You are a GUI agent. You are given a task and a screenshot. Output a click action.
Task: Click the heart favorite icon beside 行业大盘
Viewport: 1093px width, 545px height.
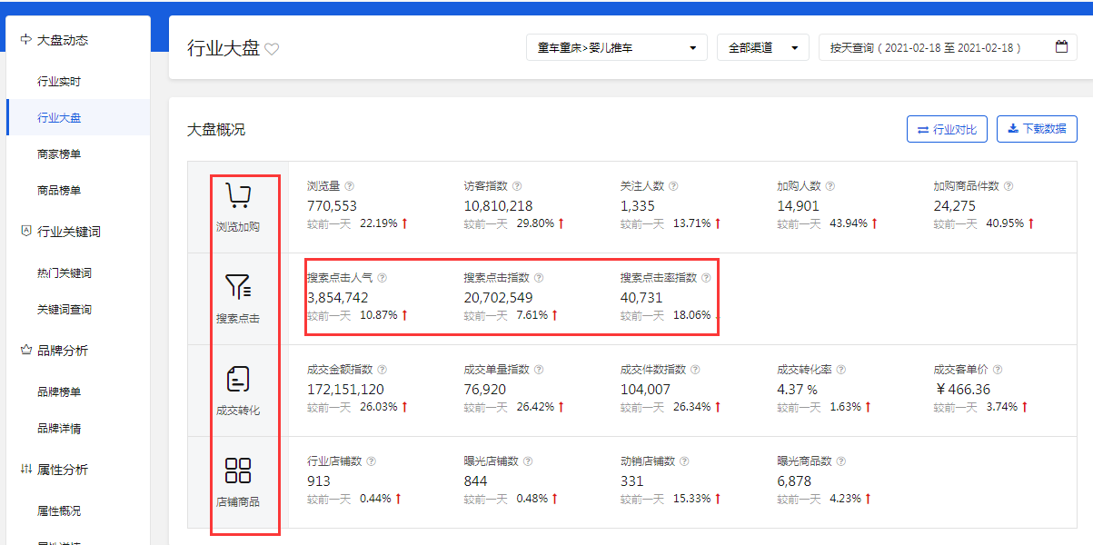(272, 49)
